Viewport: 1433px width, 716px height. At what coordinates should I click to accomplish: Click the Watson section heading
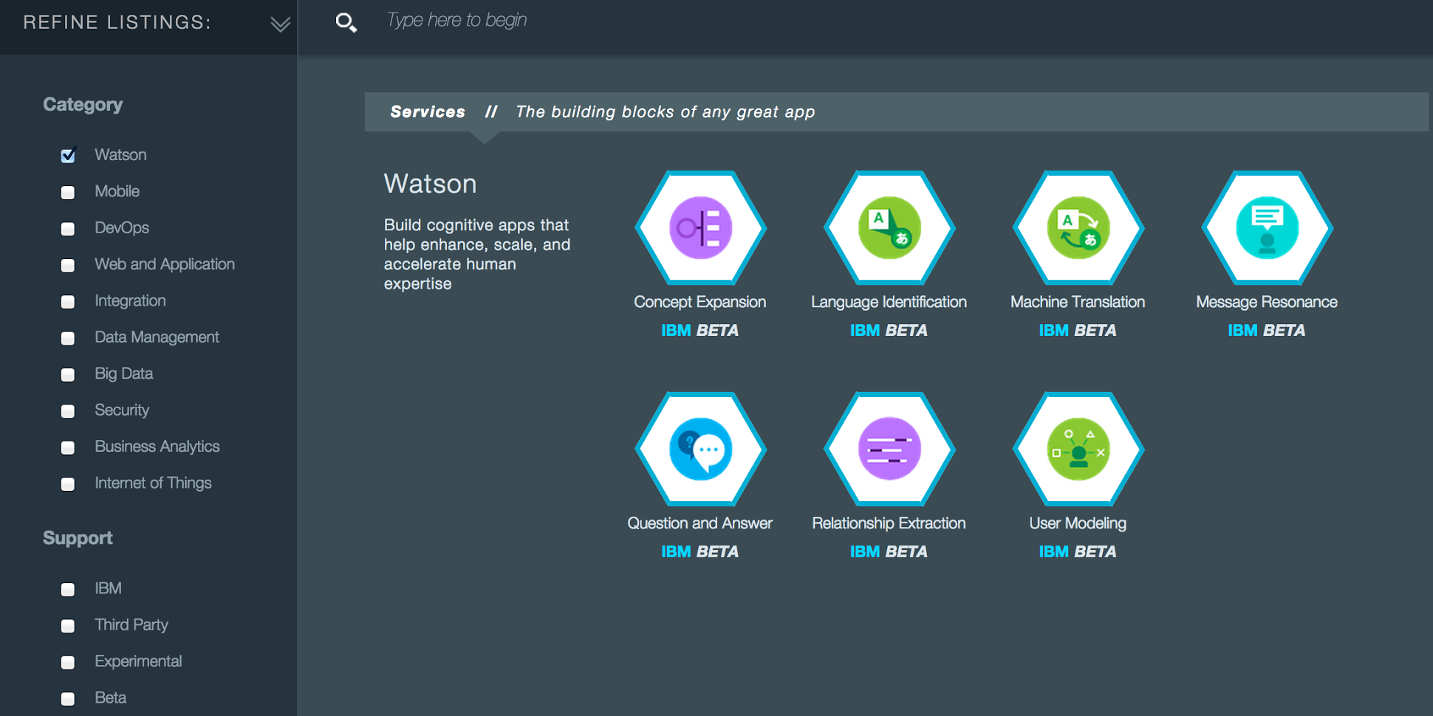click(x=431, y=184)
